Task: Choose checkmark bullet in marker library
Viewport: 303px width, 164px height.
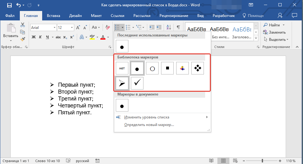Action: (137, 83)
